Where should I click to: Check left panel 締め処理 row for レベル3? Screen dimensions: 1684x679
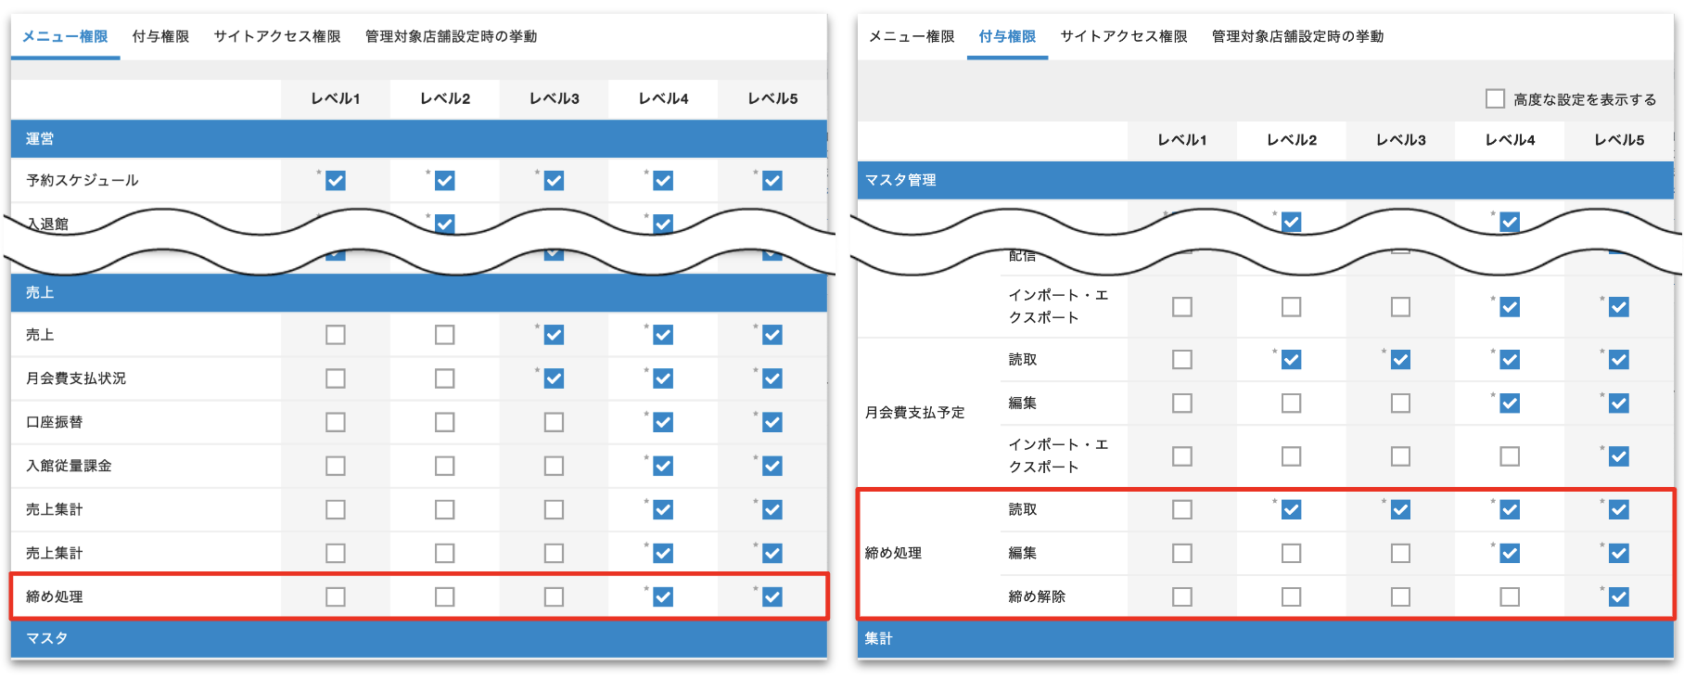click(x=554, y=596)
